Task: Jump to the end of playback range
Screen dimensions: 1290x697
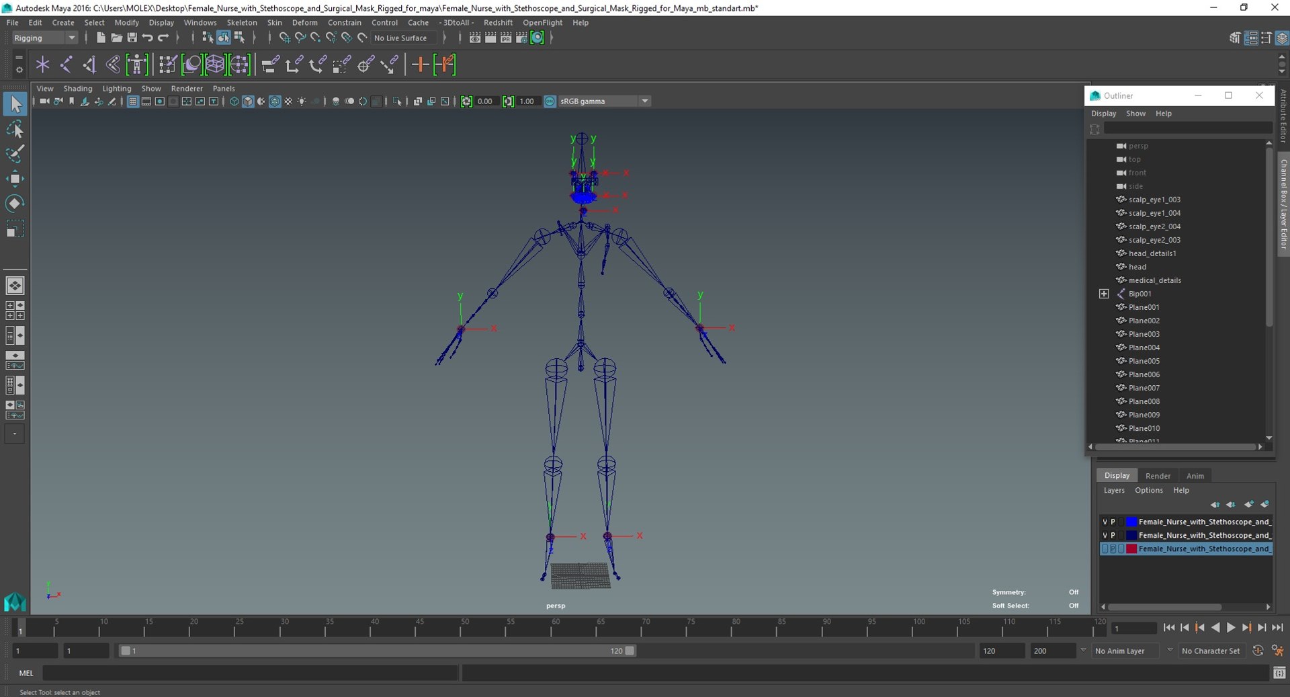Action: pos(1277,627)
